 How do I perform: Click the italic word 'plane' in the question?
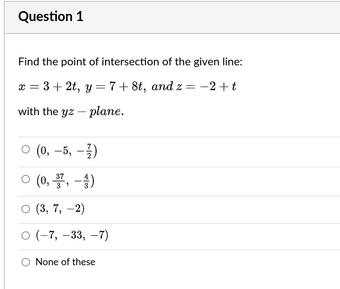[105, 112]
